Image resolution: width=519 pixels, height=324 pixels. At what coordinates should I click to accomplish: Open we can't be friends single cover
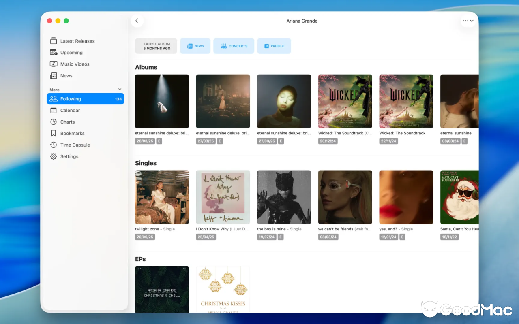coord(345,197)
